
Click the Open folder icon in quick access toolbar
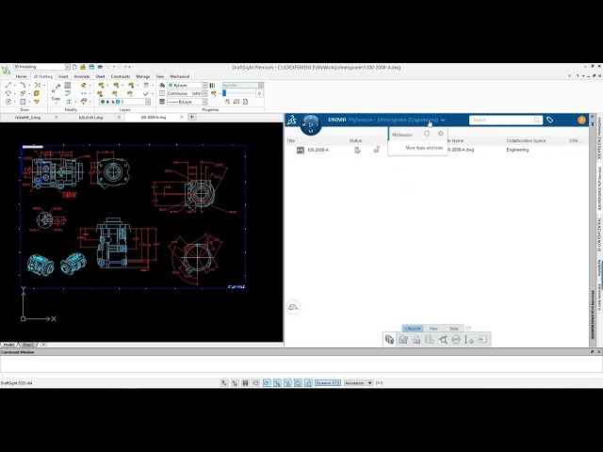[83, 67]
